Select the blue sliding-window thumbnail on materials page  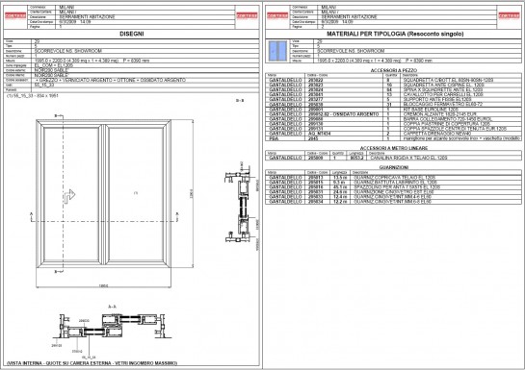tap(277, 51)
